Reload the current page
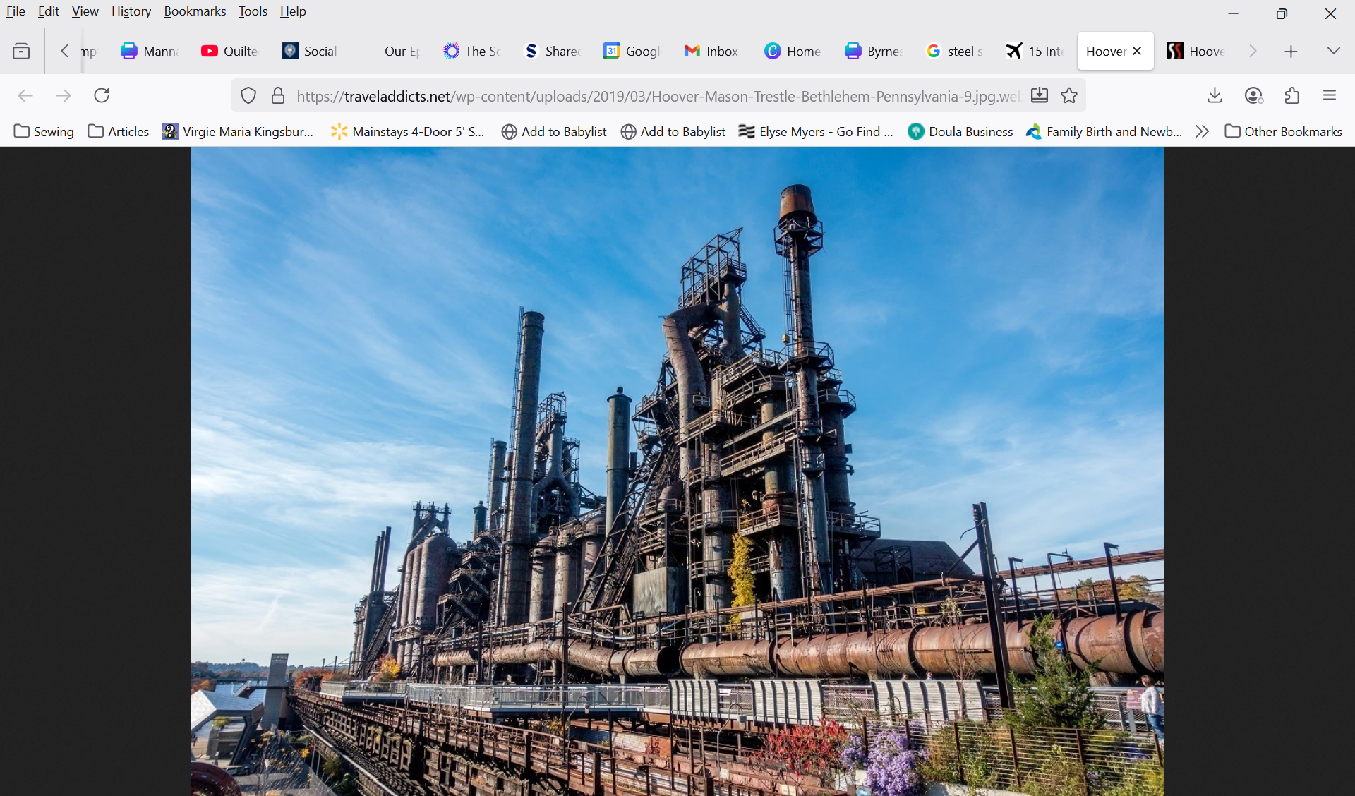 click(x=102, y=95)
